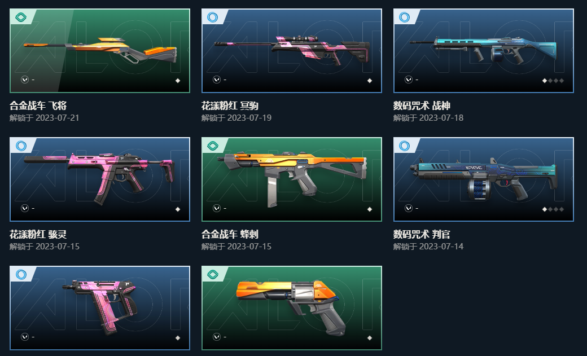Click the green tier icon on 合金战车 飞将 card
The image size is (587, 356).
tap(20, 17)
